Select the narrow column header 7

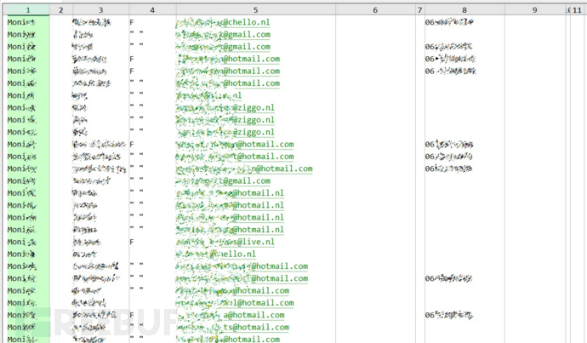tap(419, 10)
